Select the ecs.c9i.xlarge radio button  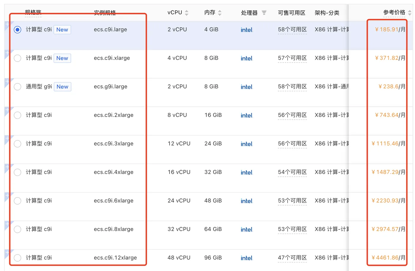click(x=17, y=58)
